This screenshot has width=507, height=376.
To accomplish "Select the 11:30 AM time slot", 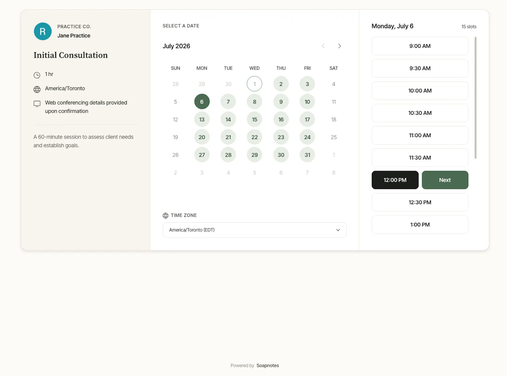I will tap(420, 158).
